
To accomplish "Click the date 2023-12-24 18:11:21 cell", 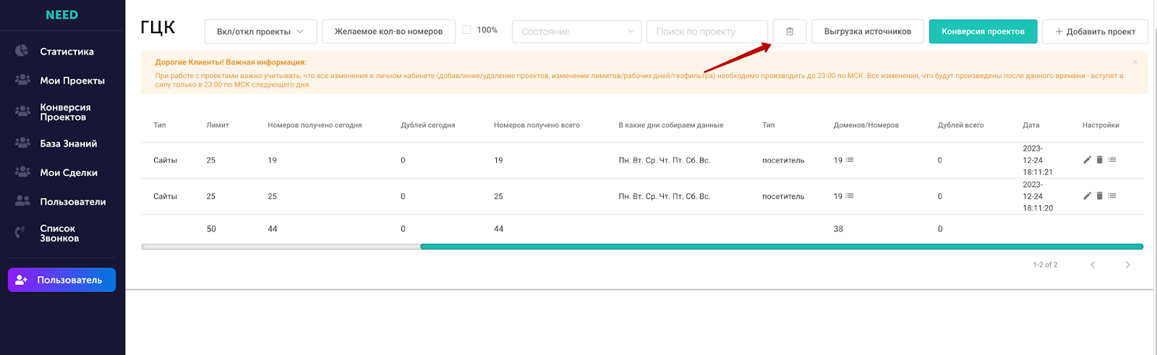I will [1038, 160].
